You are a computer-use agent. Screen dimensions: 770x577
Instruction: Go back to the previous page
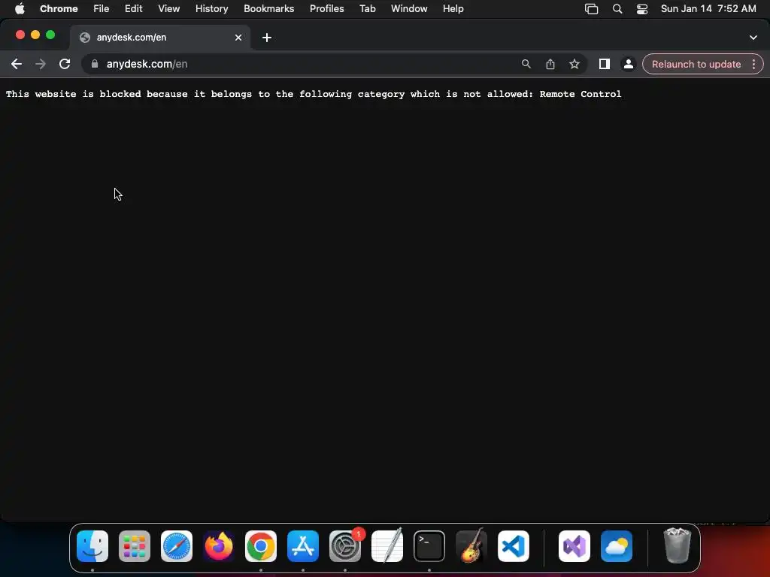click(17, 64)
